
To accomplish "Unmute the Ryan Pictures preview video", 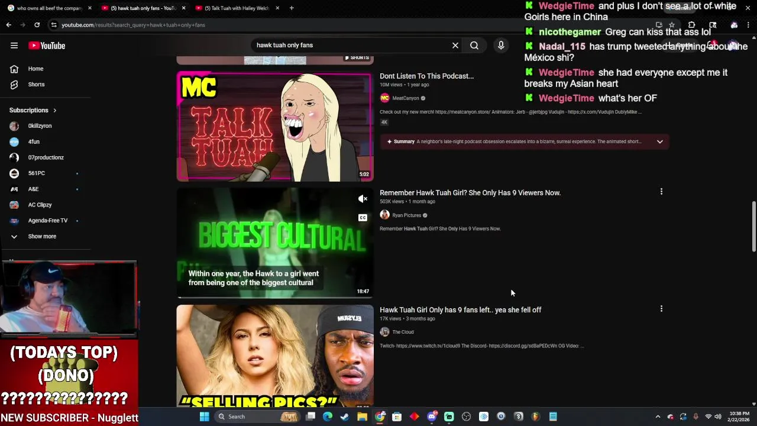I will tap(363, 199).
